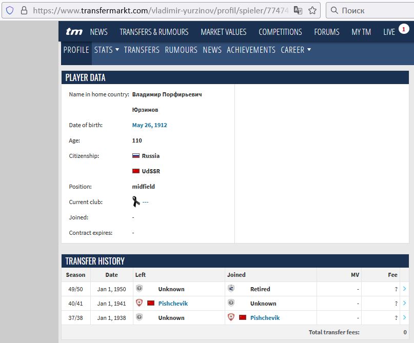Expand the 37/38 transfer row arrow
This screenshot has height=343, width=414.
pos(404,317)
